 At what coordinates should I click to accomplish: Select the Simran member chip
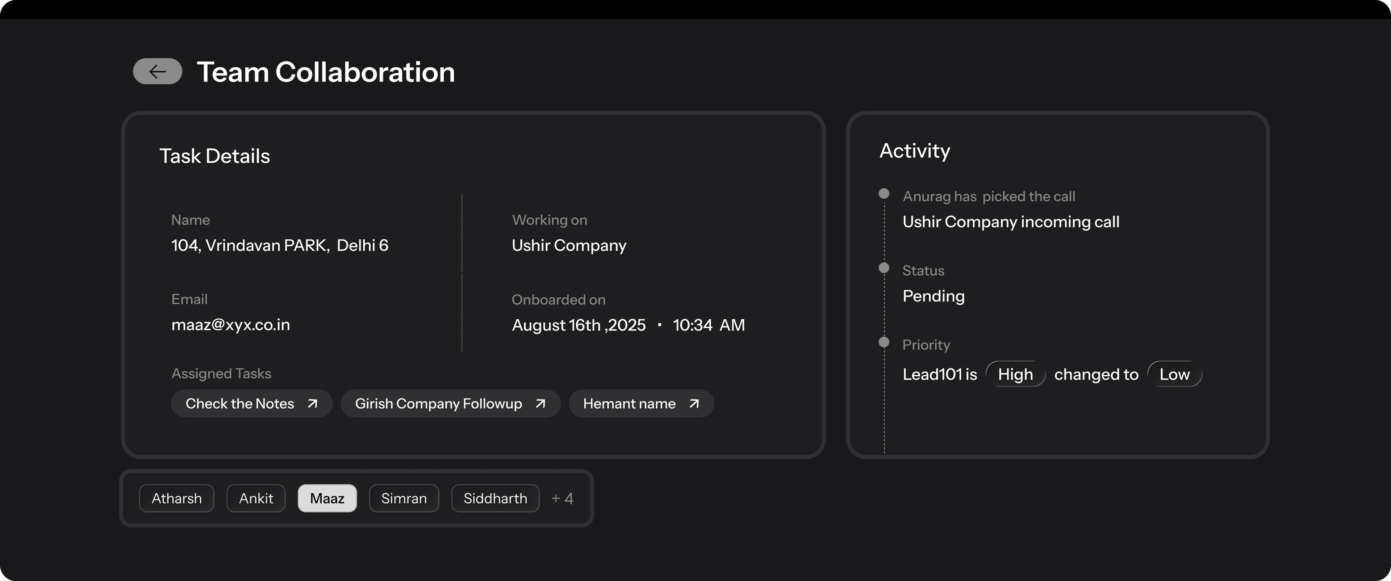[x=404, y=498]
